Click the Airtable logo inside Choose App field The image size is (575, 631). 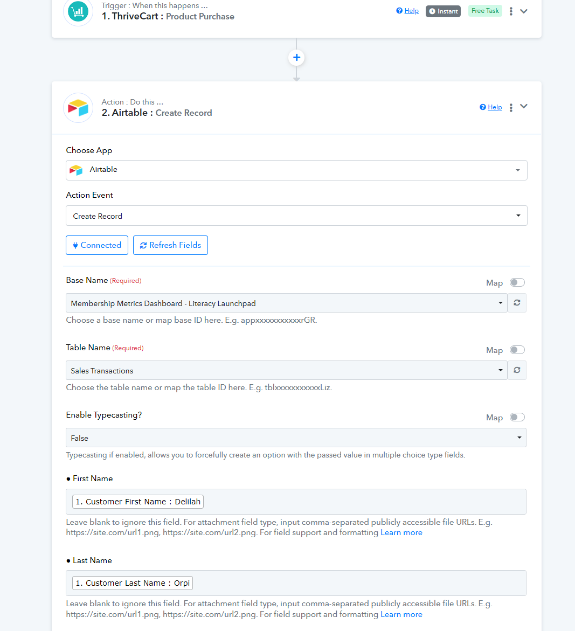[76, 170]
